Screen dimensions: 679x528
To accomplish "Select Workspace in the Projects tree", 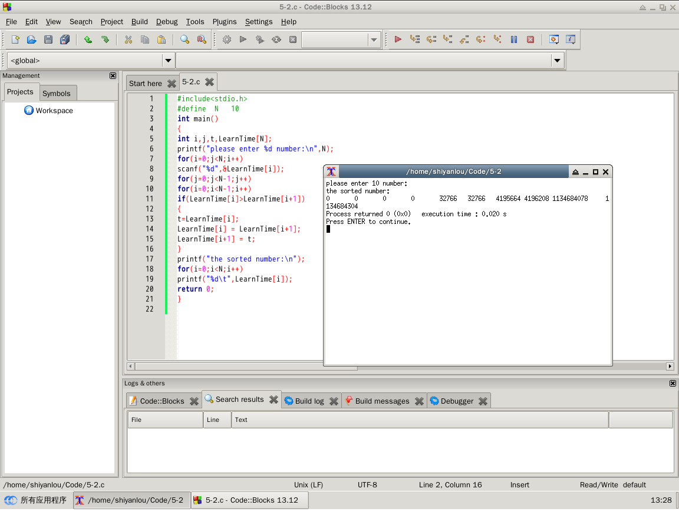I will (x=54, y=111).
